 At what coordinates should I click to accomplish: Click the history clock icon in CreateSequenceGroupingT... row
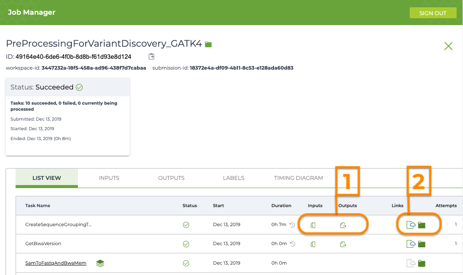click(x=293, y=225)
